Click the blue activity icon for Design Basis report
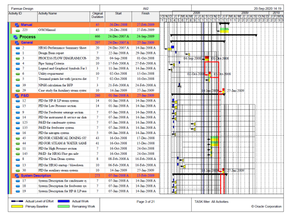The height and width of the screenshot is (216, 291). pos(18,53)
